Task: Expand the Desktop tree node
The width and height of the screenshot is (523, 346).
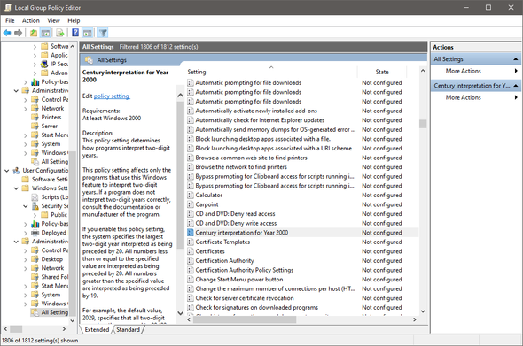Action: (x=26, y=259)
